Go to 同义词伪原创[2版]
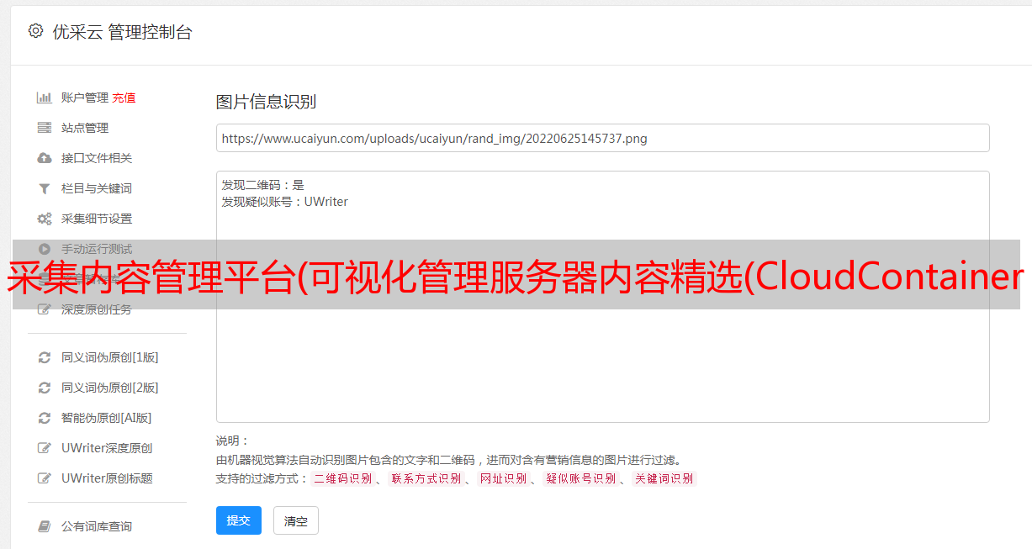The width and height of the screenshot is (1032, 549). (110, 388)
